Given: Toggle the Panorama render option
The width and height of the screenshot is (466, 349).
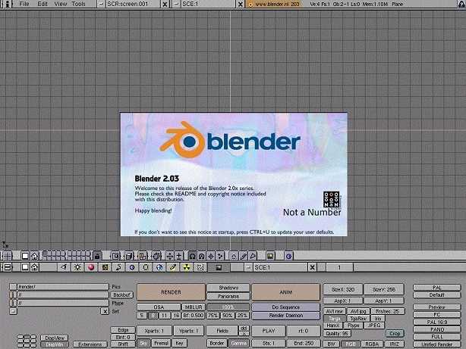Looking at the screenshot, I should point(228,296).
